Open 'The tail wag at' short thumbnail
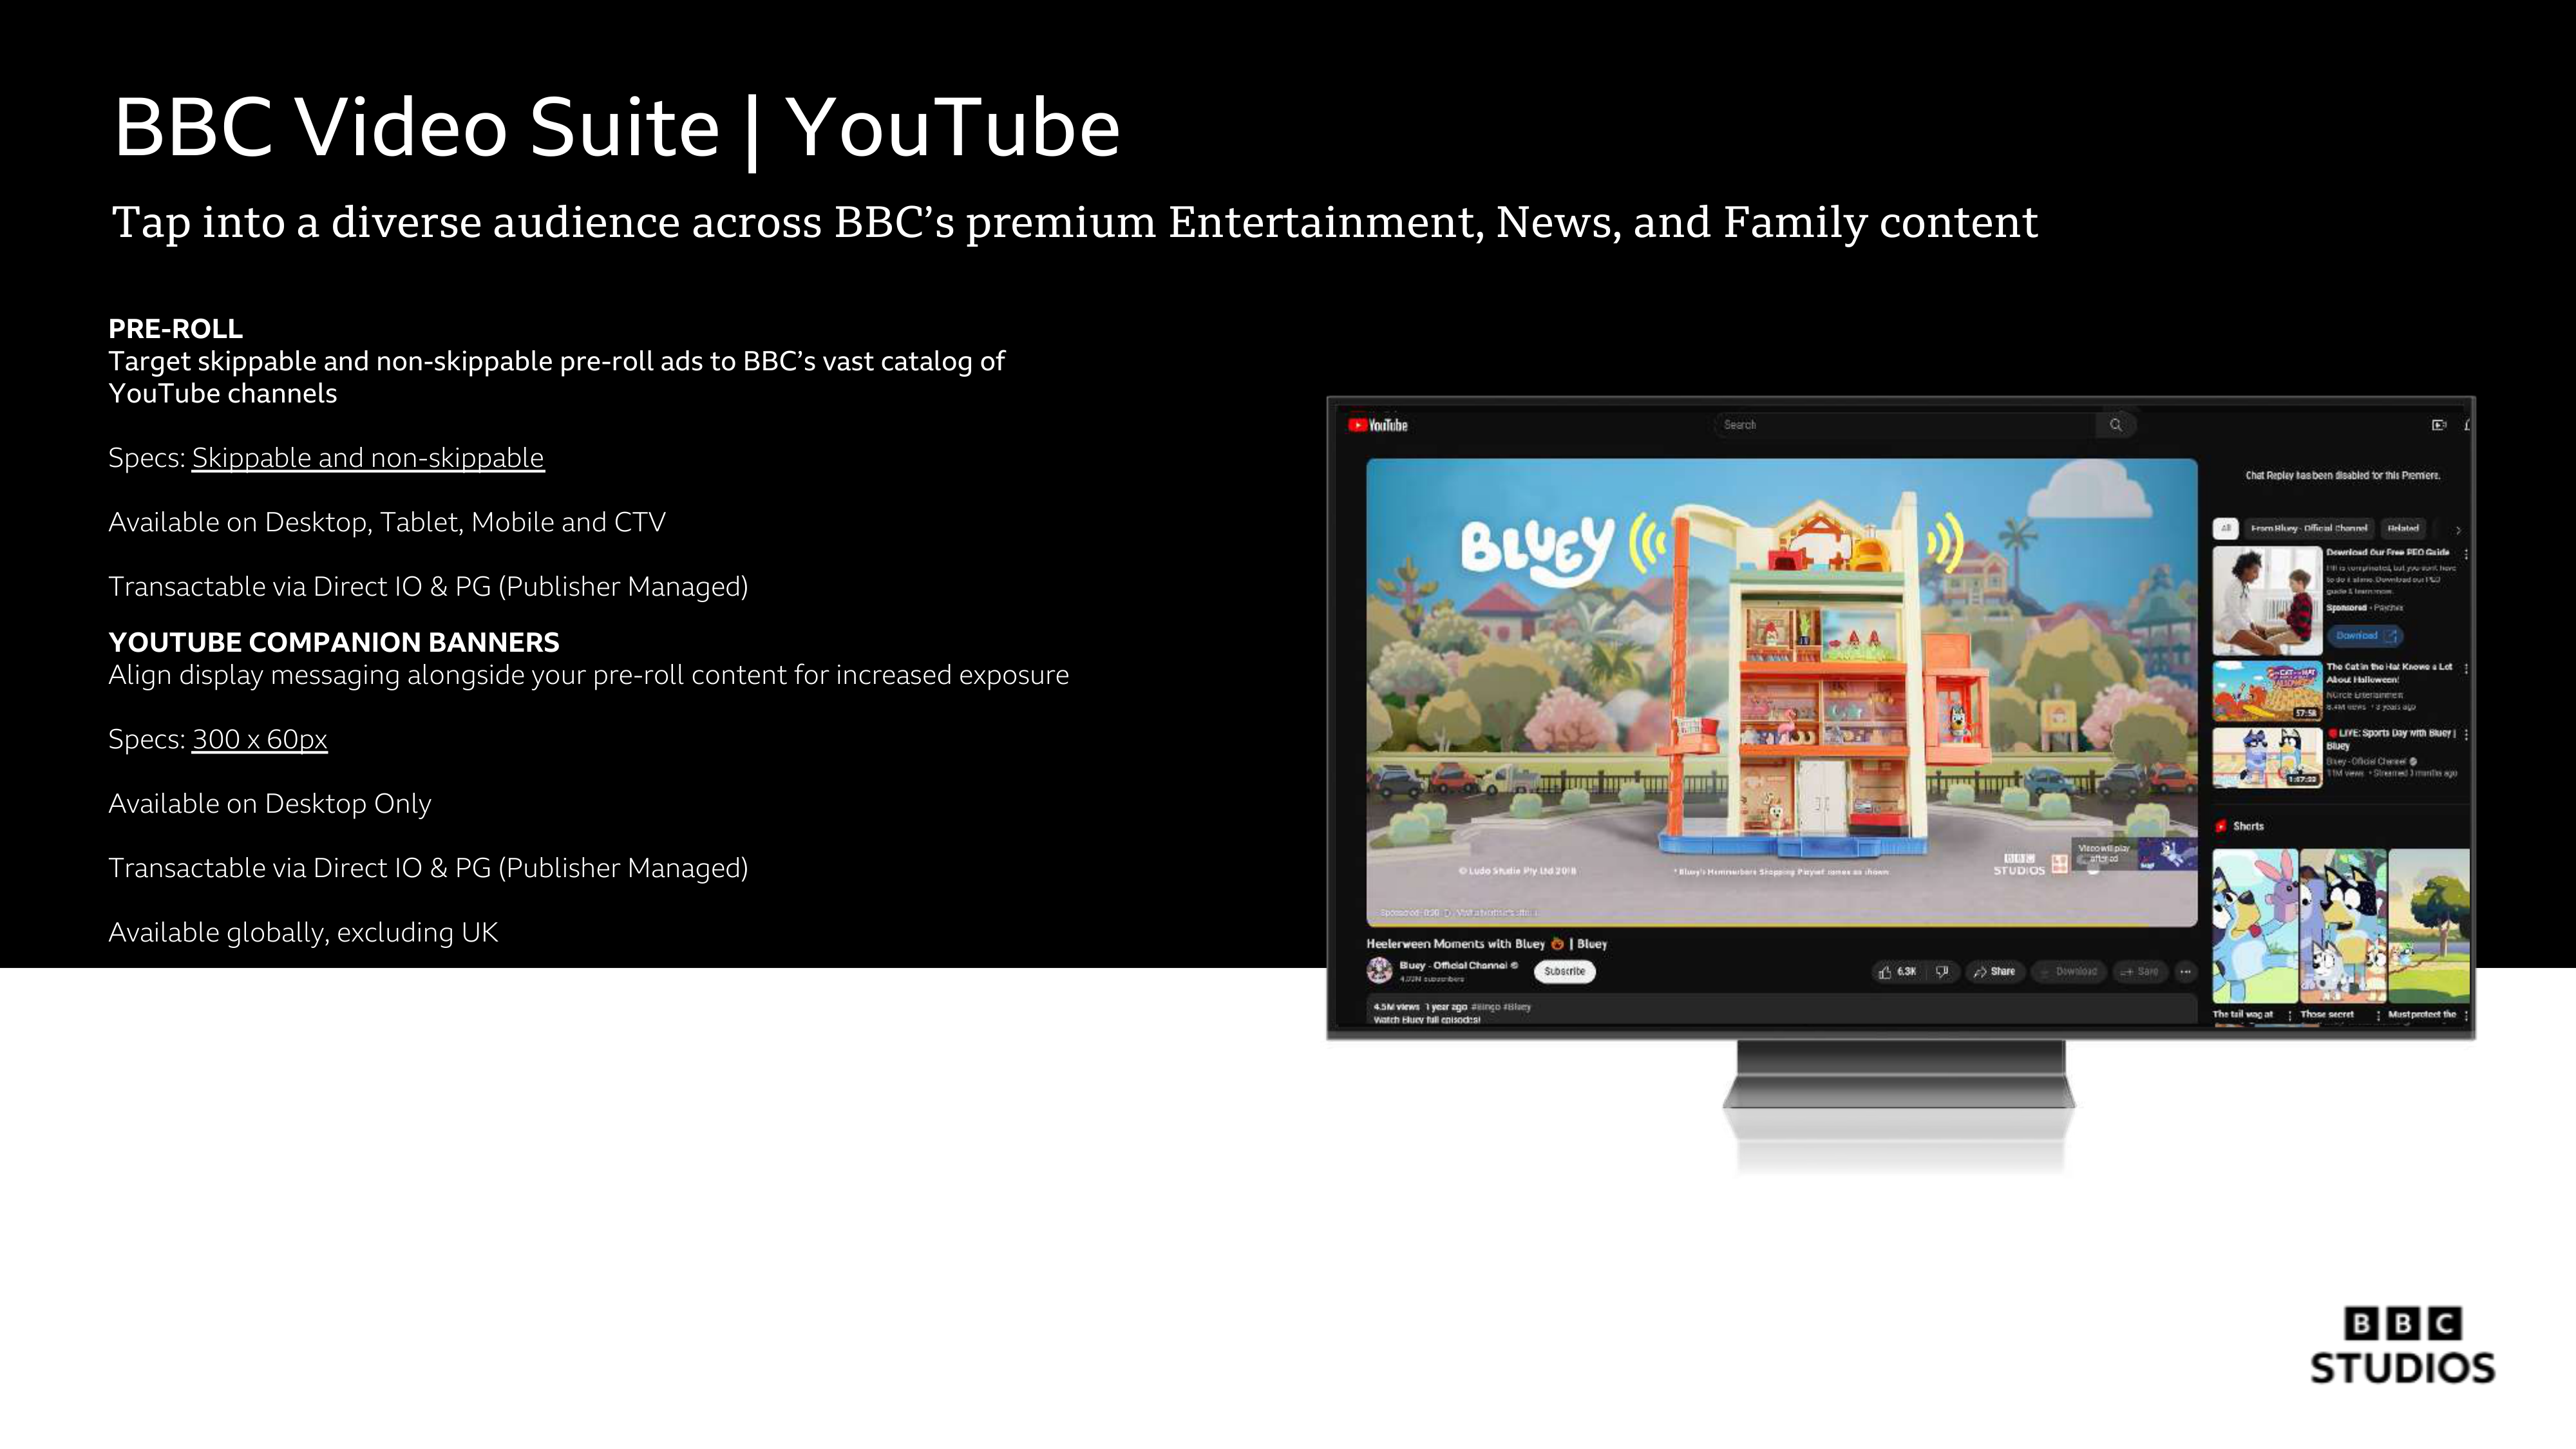Viewport: 2576px width, 1449px height. tap(2255, 926)
